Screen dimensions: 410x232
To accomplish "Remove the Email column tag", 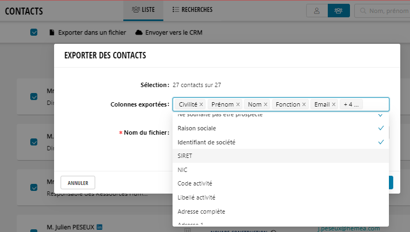I will (334, 104).
